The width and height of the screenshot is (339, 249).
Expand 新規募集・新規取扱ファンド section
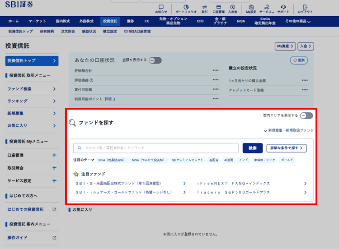[289, 130]
